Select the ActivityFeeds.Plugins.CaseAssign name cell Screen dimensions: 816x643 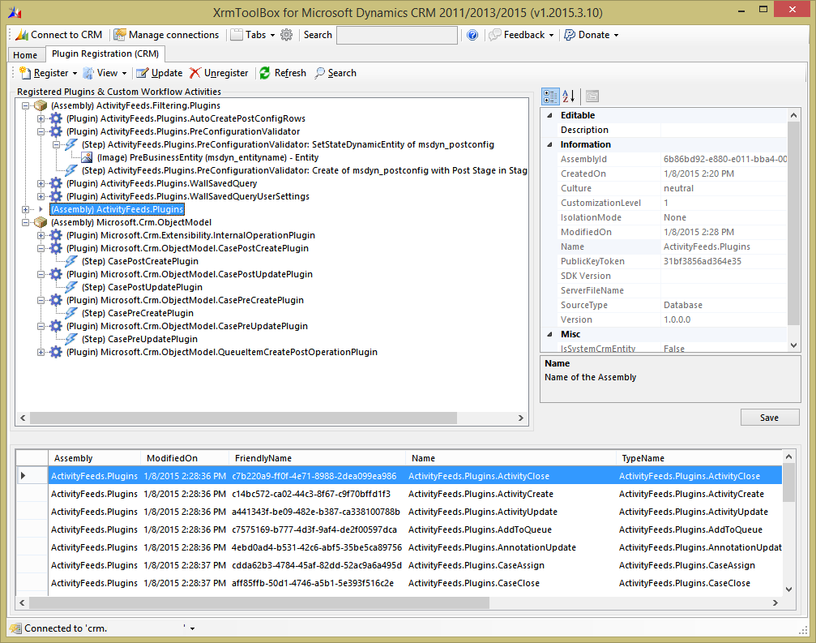tap(511, 565)
